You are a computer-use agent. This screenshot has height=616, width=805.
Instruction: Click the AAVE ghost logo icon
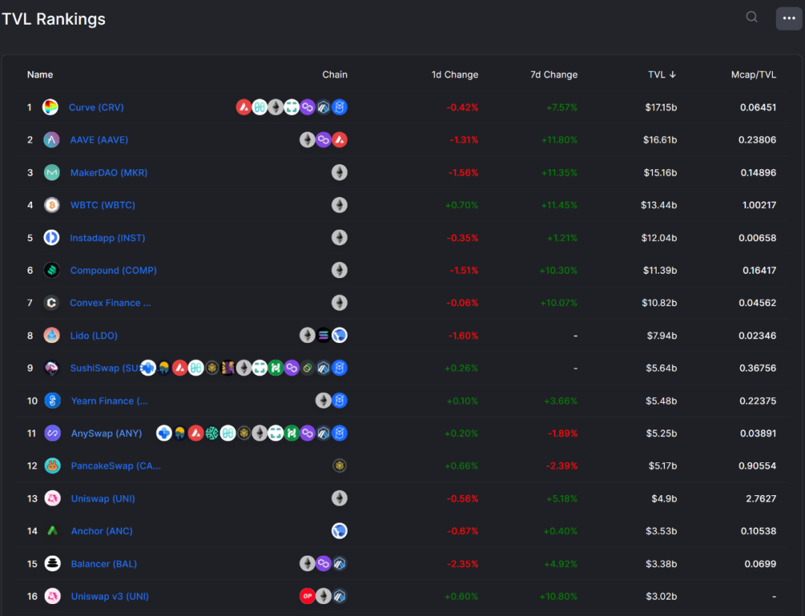[x=51, y=139]
